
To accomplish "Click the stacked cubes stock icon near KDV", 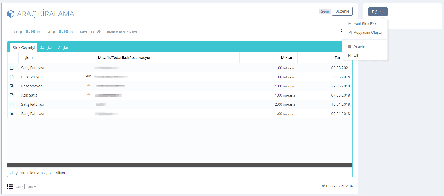I will tap(99, 32).
